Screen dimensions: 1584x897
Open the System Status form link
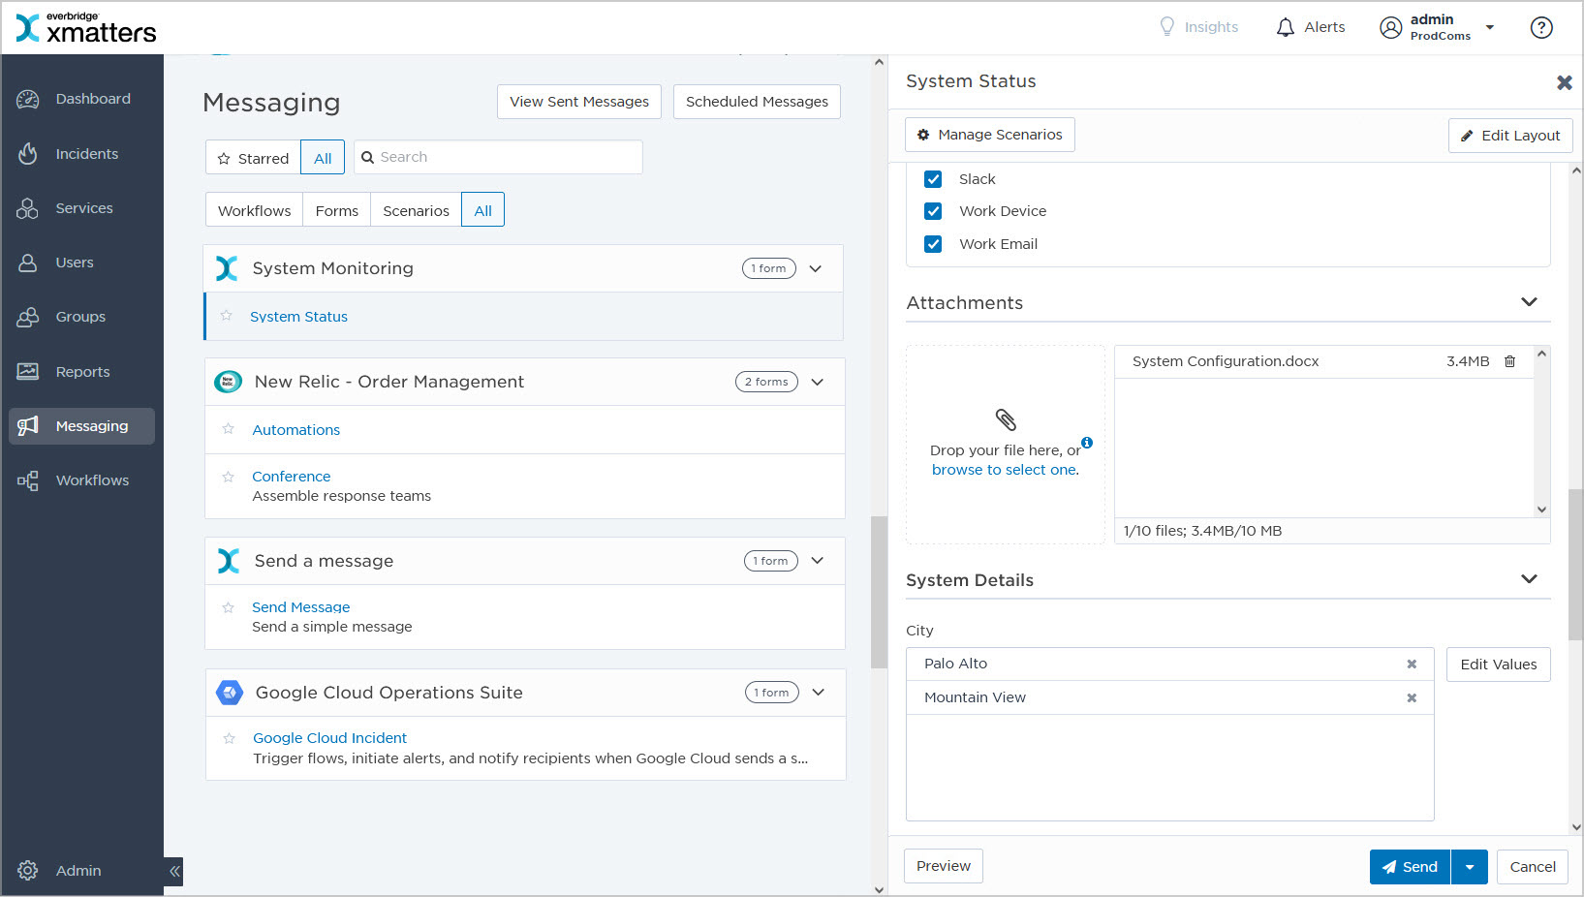(298, 317)
